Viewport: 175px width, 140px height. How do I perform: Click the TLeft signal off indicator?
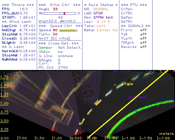coord(143,38)
